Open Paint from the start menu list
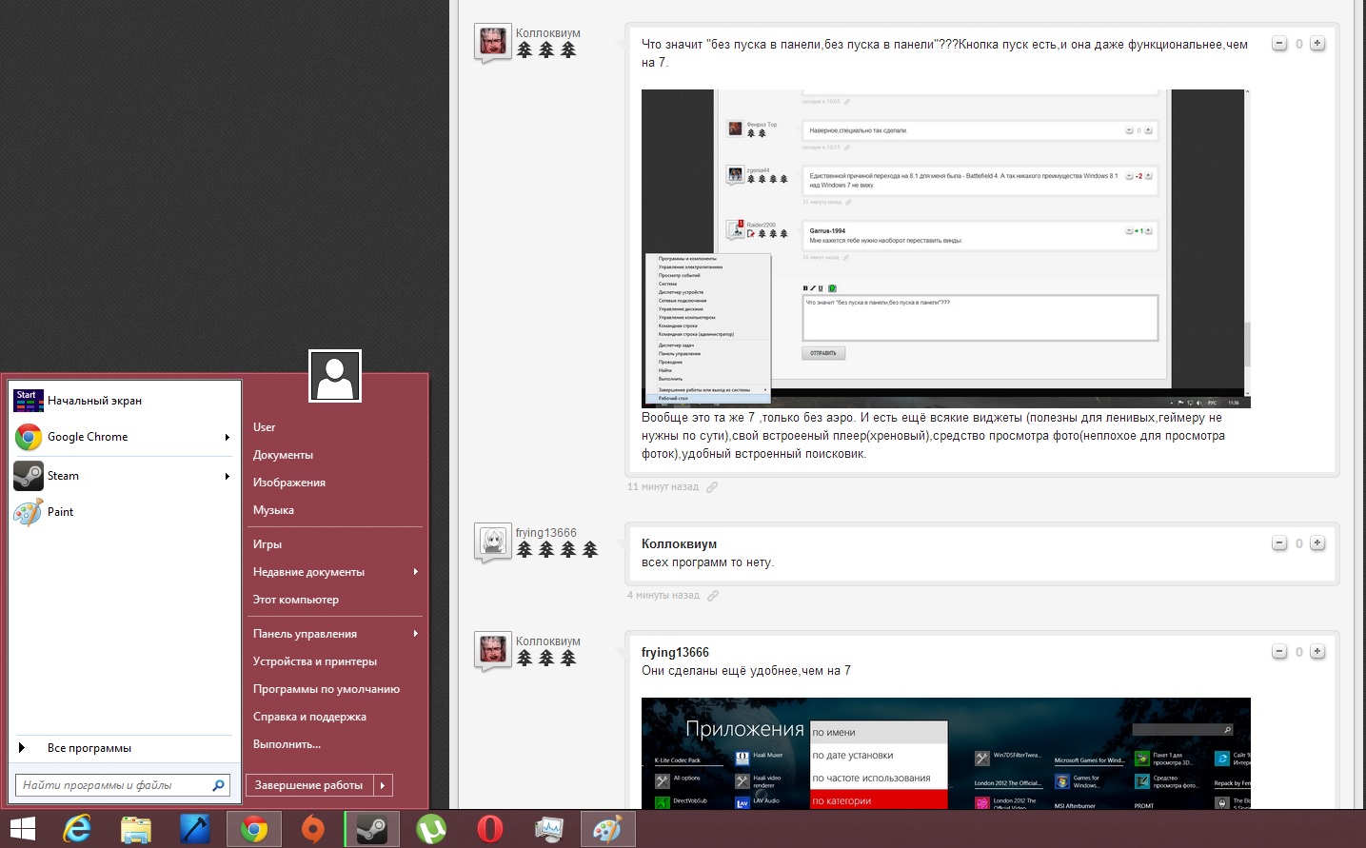Screen dimensions: 1366x848 (123, 512)
